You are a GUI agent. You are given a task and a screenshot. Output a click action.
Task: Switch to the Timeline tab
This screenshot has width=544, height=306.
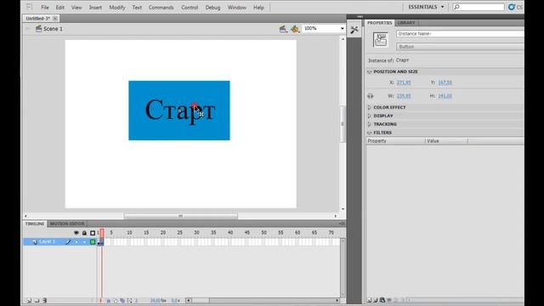point(35,224)
